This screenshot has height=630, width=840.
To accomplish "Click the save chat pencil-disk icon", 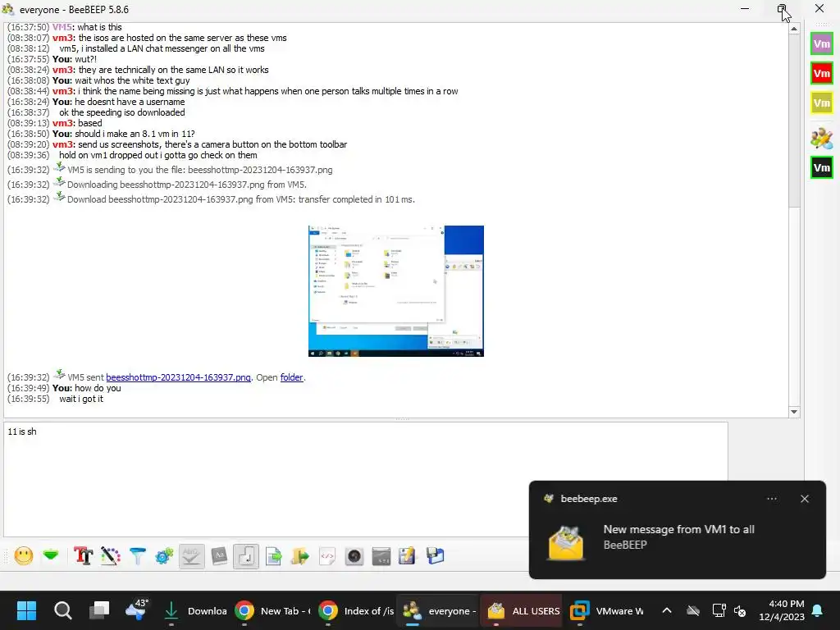I will coord(407,556).
